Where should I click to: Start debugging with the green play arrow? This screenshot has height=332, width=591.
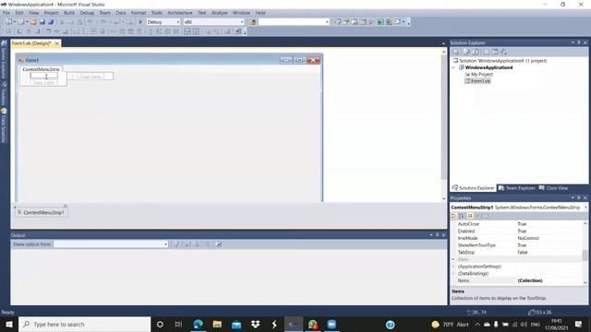[x=140, y=22]
